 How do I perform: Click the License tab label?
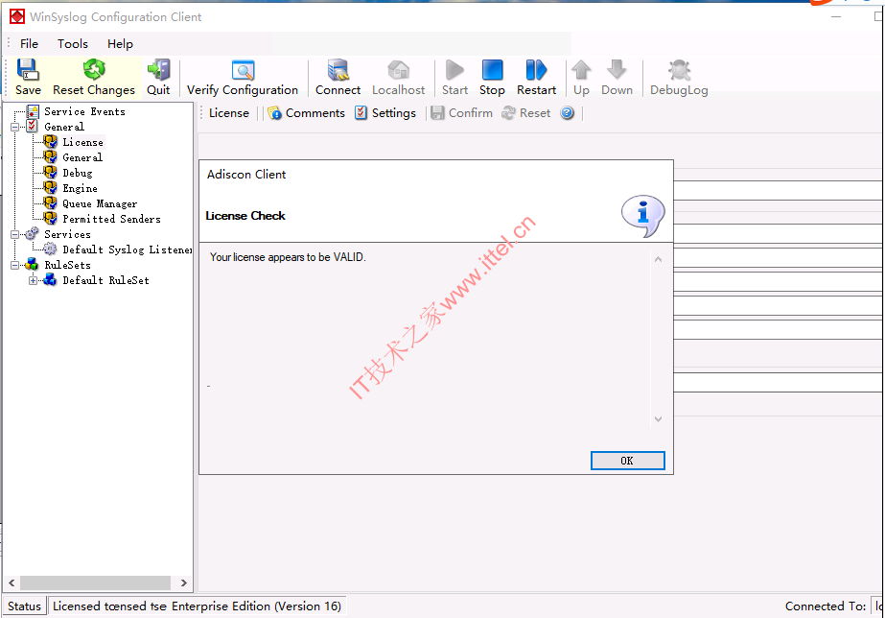[228, 113]
